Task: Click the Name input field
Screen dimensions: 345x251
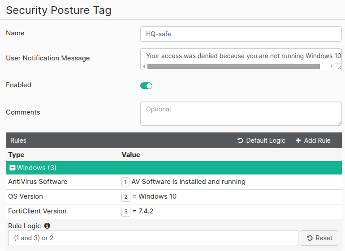Action: pos(241,34)
